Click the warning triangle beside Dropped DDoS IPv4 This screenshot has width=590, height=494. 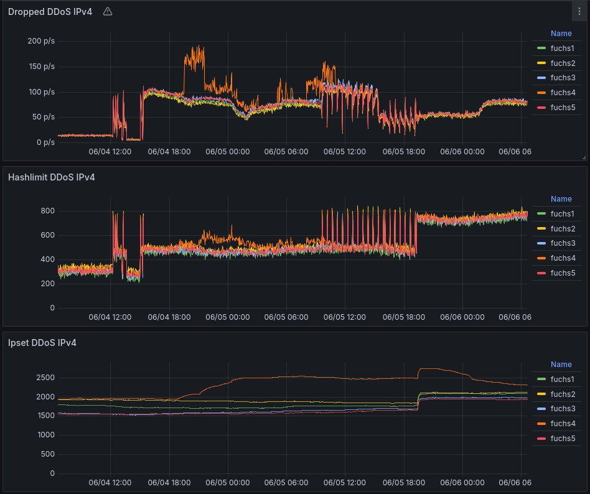(x=108, y=11)
